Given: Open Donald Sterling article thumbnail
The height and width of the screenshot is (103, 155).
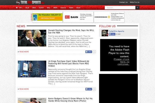Looking at the screenshot, I should (x=32, y=38).
